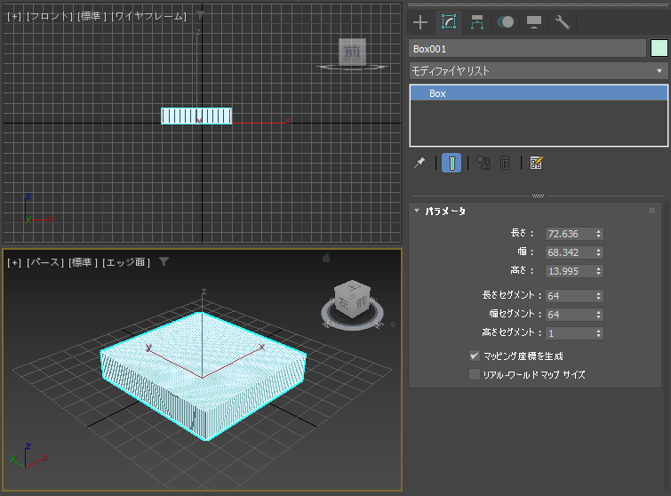
Task: Click the 幅 value field 68.342
Action: 569,252
